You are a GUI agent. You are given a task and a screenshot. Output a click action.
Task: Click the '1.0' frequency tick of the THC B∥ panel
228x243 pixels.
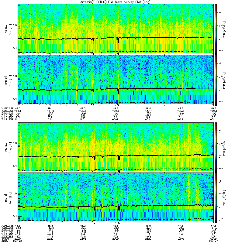pyautogui.click(x=15, y=193)
